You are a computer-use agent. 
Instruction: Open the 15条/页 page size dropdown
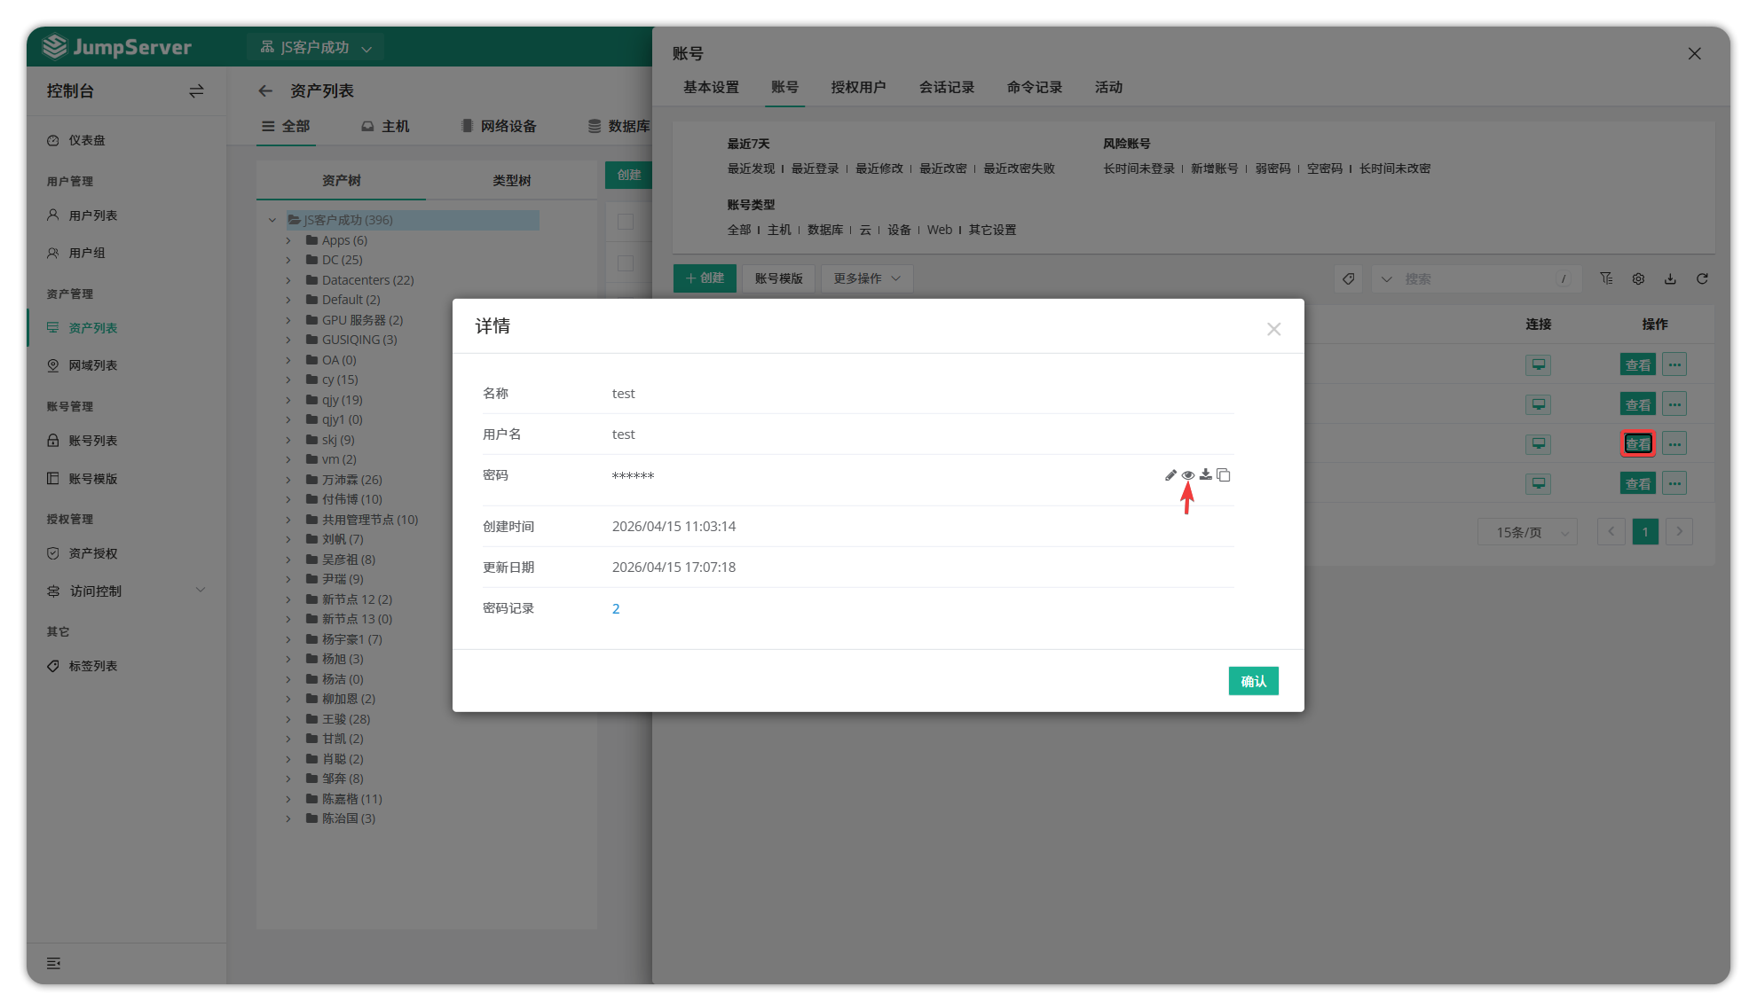coord(1526,532)
